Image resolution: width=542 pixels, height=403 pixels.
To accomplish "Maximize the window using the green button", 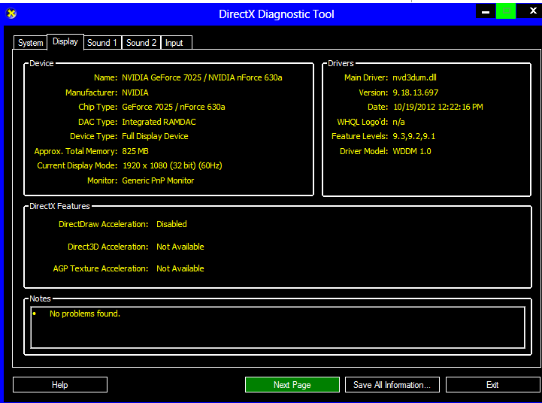I will pyautogui.click(x=506, y=11).
